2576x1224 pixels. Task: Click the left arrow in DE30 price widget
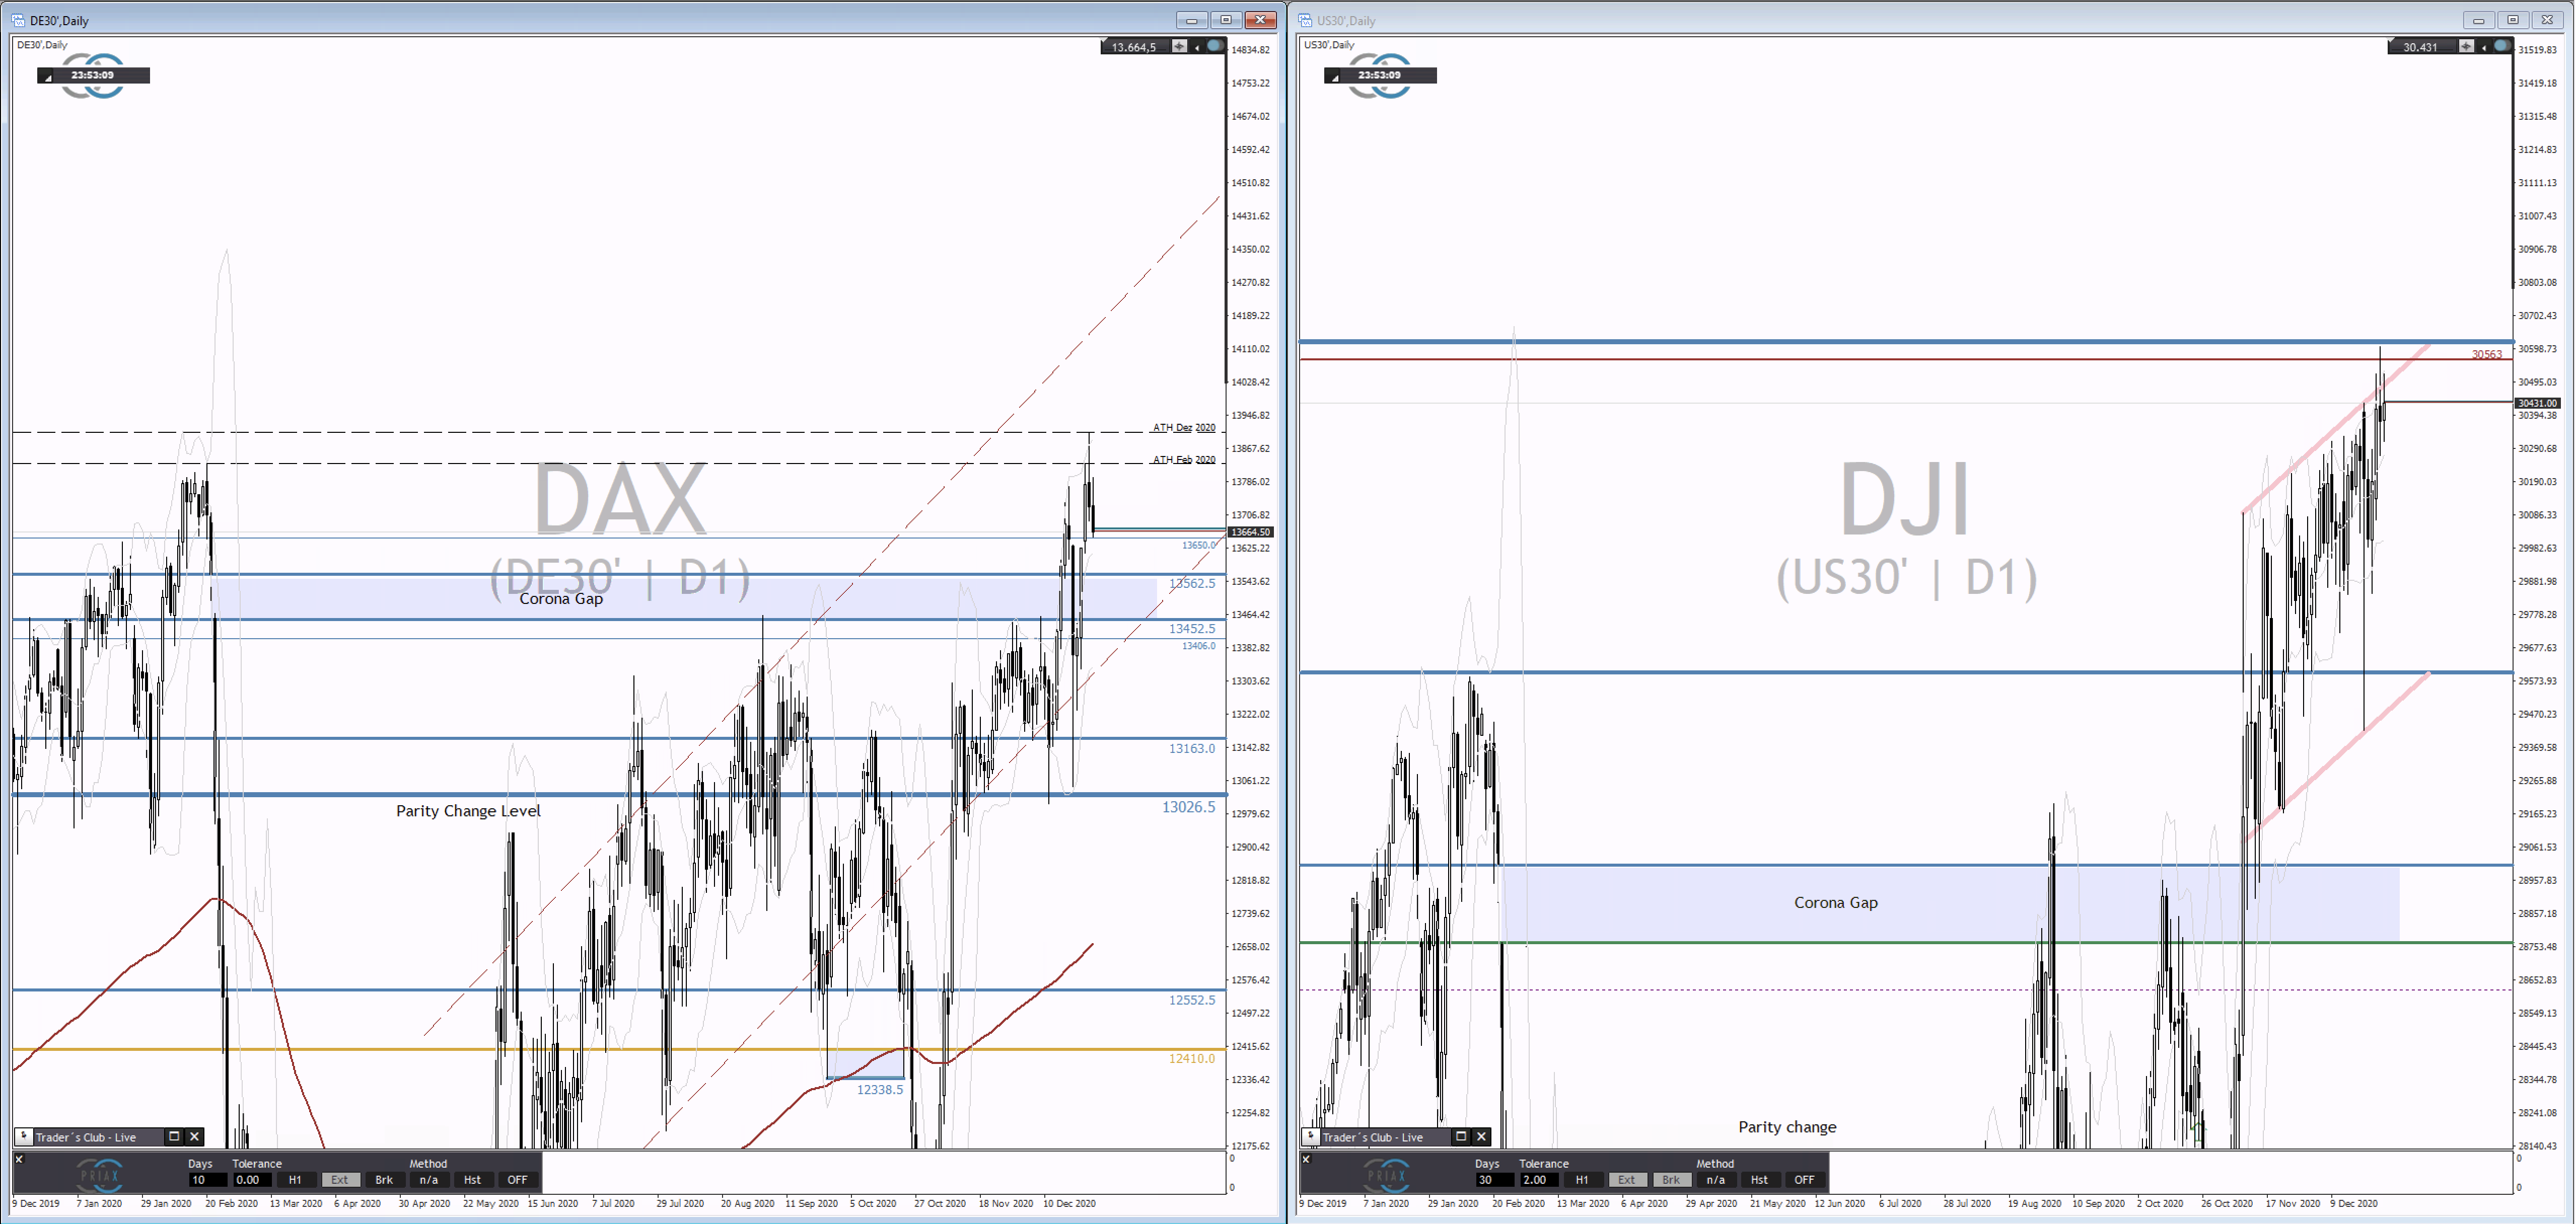click(x=1197, y=47)
